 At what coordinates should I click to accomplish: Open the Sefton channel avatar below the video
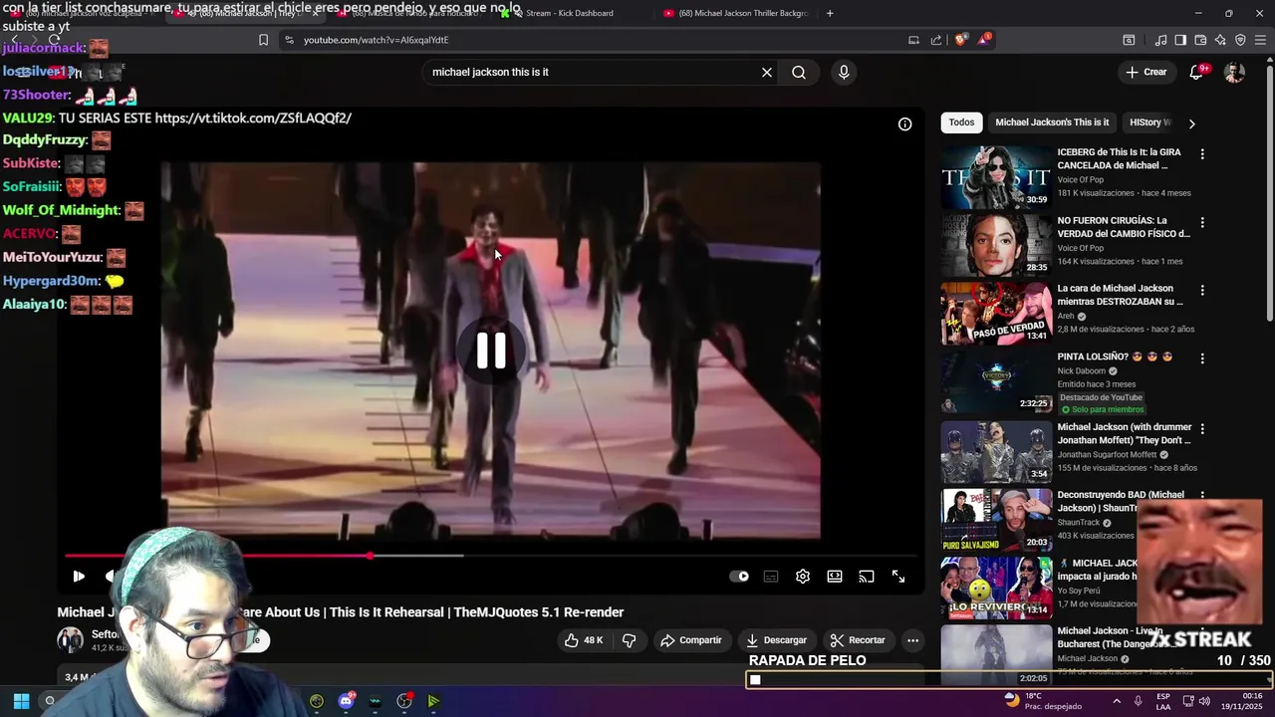pos(70,640)
